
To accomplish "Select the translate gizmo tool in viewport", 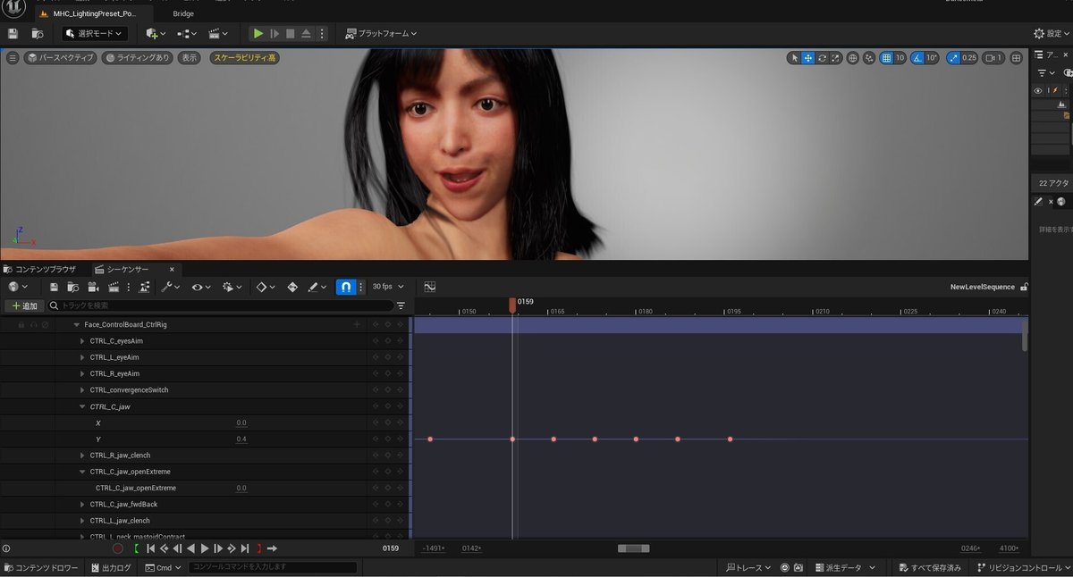I will (807, 58).
